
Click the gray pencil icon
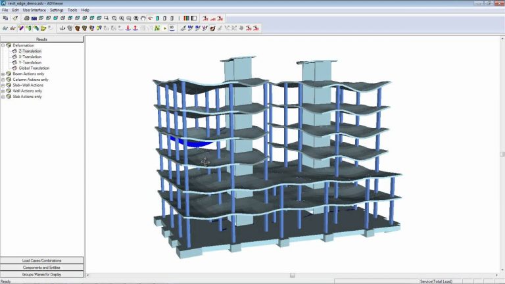click(183, 28)
